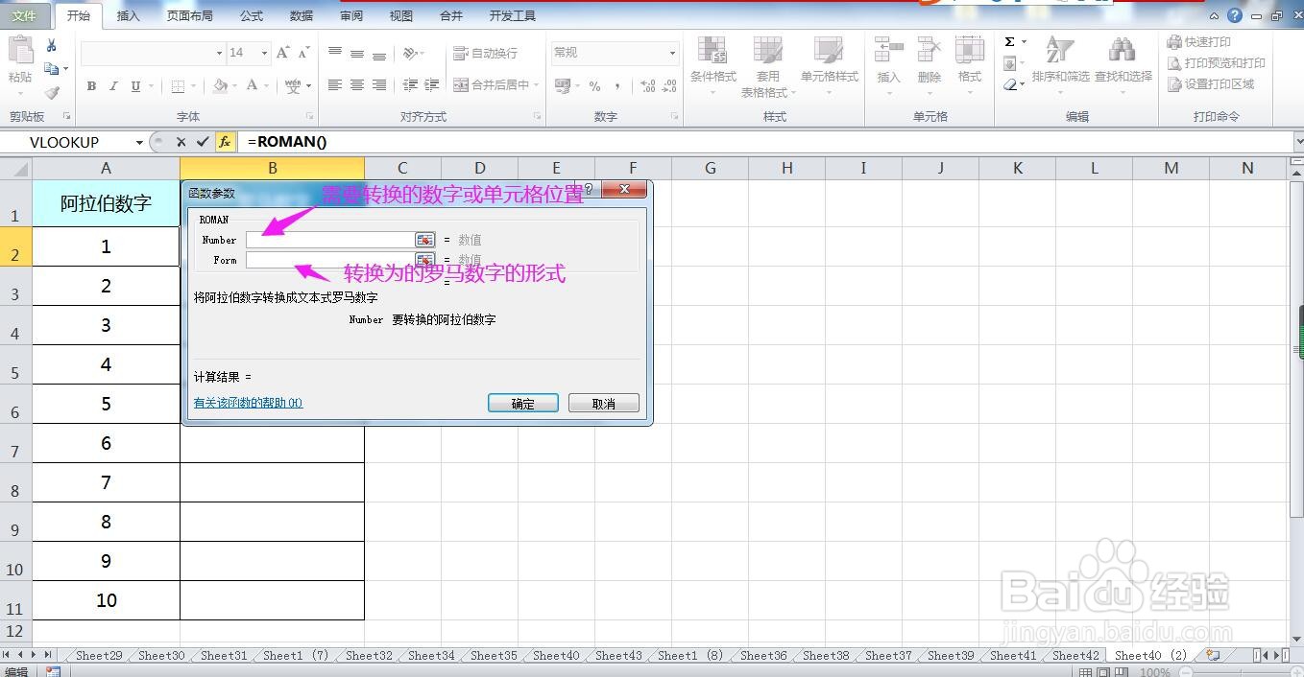Click the Clear eraser icon

click(x=1009, y=85)
